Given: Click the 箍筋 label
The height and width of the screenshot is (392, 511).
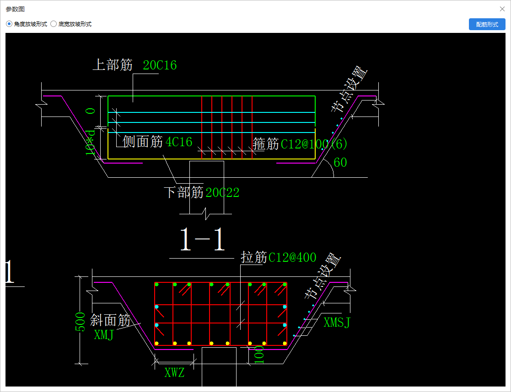Looking at the screenshot, I should coord(266,144).
